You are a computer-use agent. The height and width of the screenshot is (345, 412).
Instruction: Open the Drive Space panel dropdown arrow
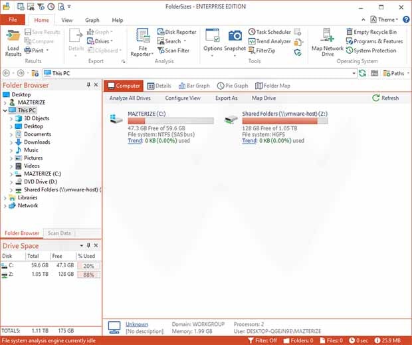tap(82, 245)
